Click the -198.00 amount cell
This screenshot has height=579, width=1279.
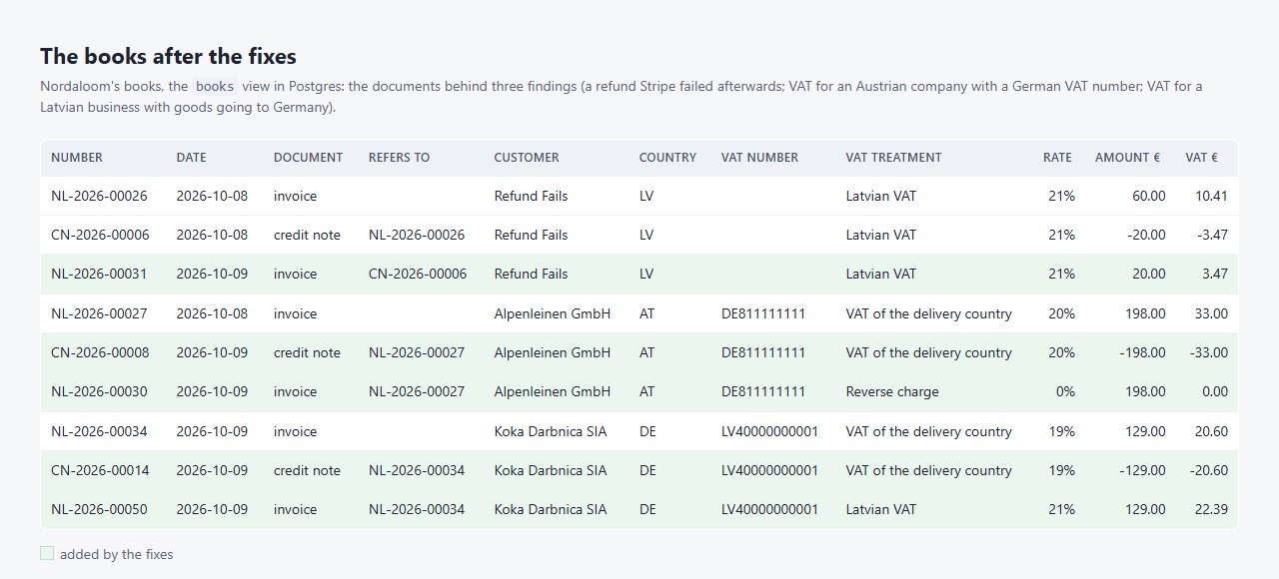(1142, 352)
